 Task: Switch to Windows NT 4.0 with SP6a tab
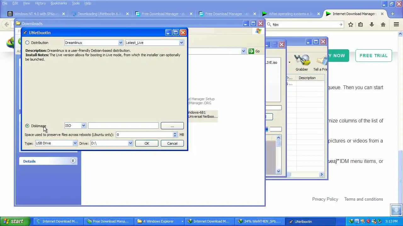[x=37, y=14]
